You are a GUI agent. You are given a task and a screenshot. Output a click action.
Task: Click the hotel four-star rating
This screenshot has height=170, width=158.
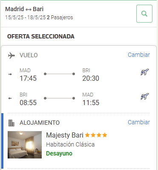pyautogui.click(x=96, y=135)
